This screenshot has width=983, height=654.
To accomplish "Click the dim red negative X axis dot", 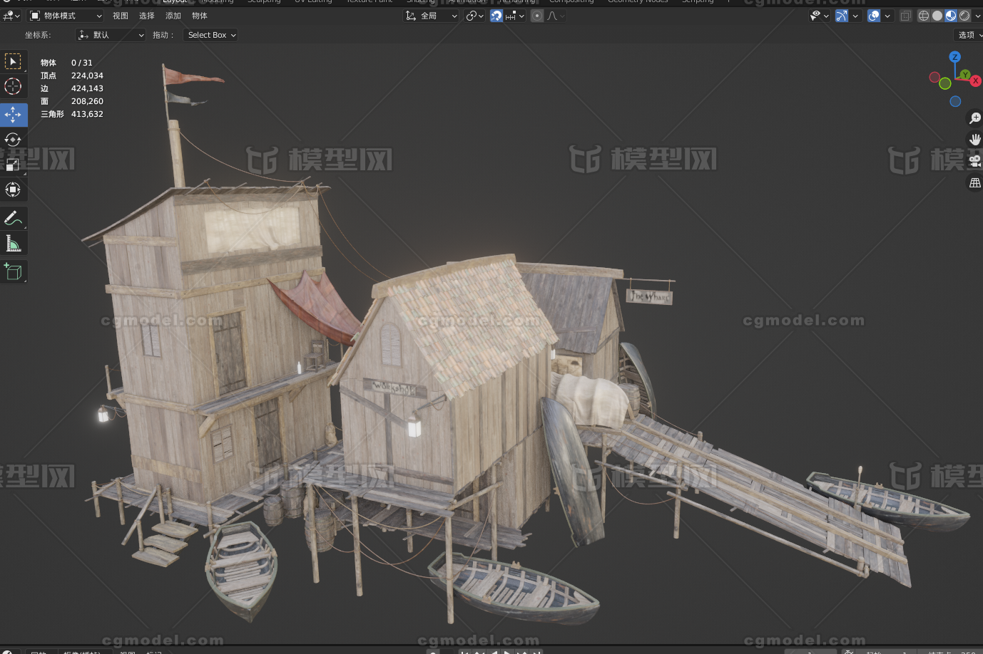I will pyautogui.click(x=934, y=77).
